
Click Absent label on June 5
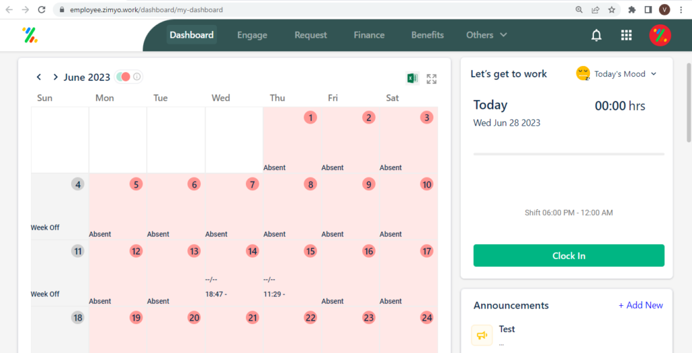tap(100, 234)
